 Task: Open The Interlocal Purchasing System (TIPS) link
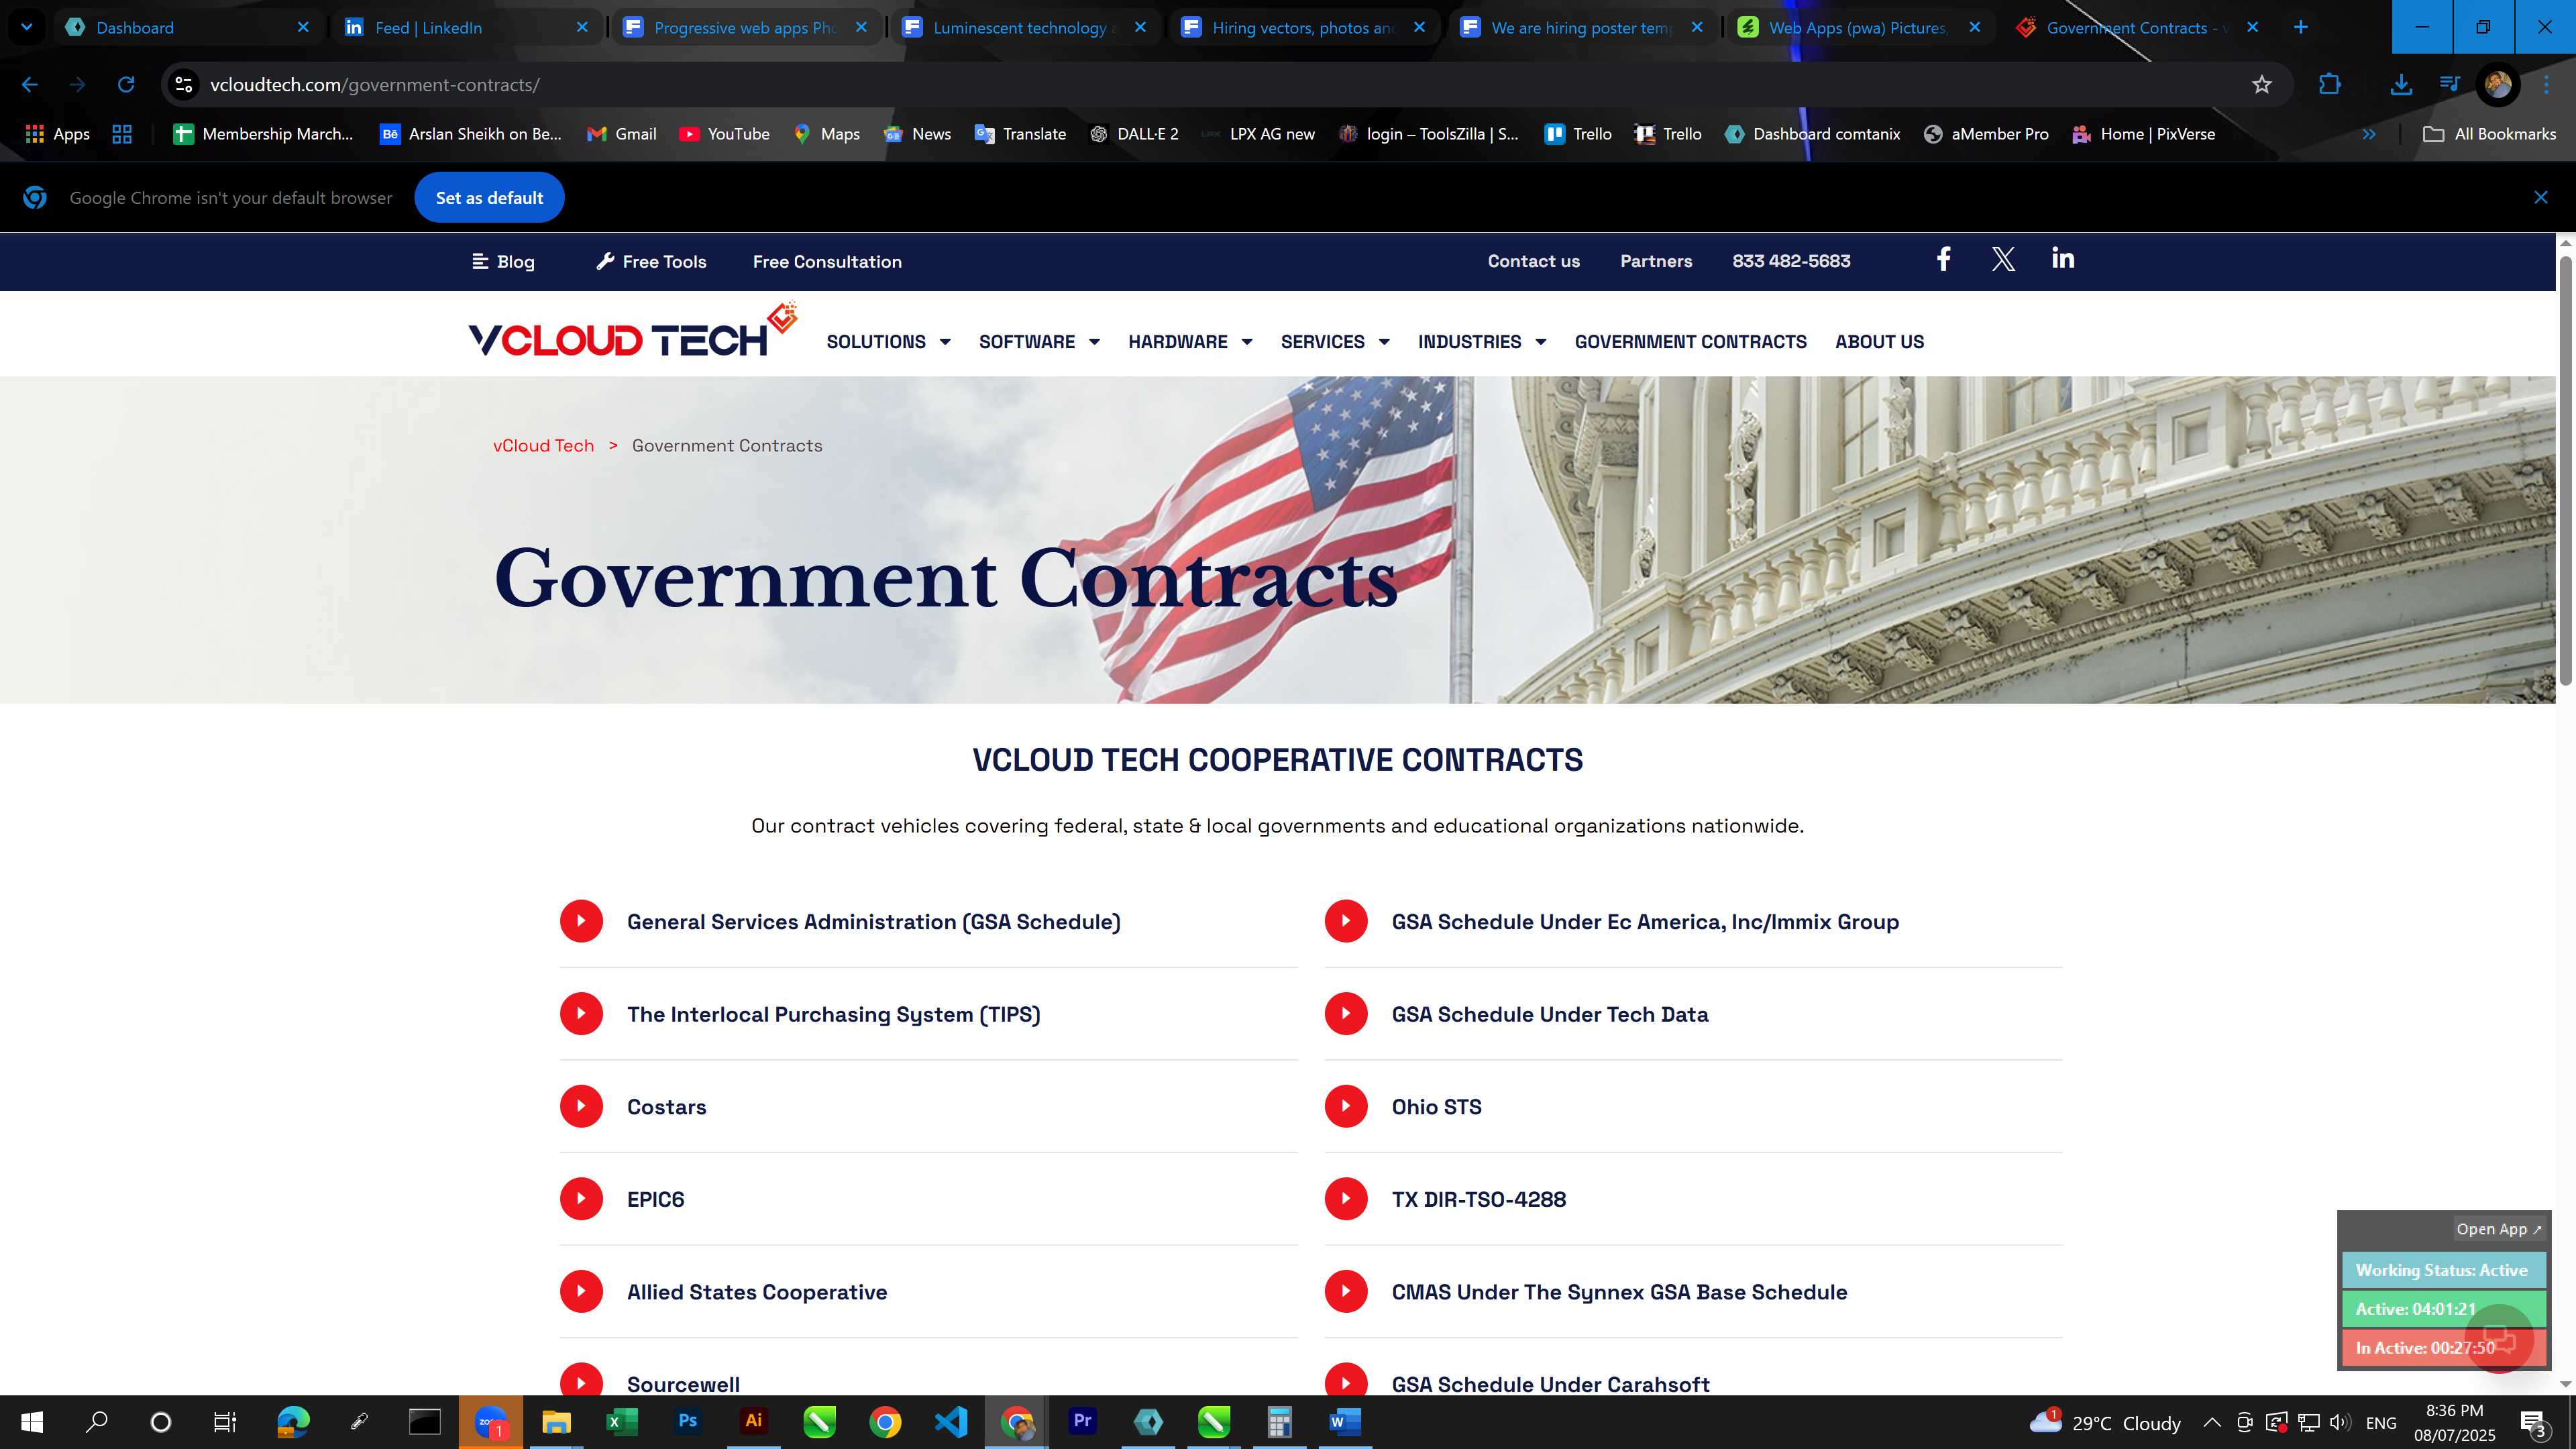[833, 1014]
